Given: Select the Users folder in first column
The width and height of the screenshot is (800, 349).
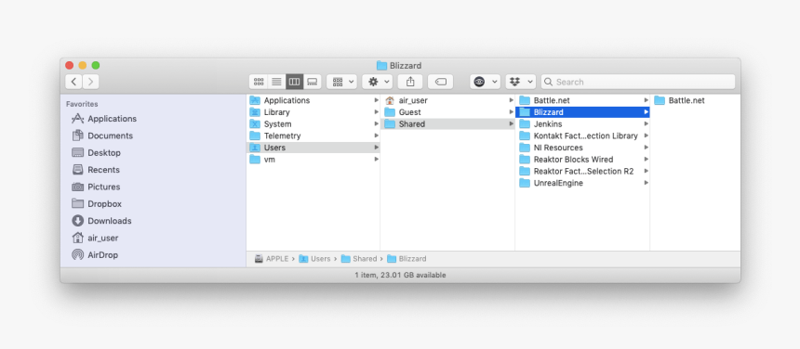Looking at the screenshot, I should [x=313, y=148].
